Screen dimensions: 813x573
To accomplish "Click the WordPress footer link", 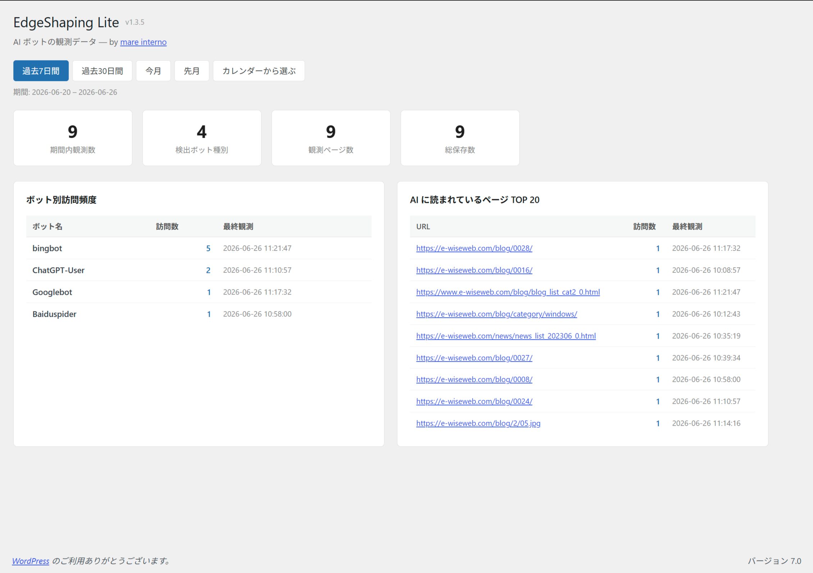I will (31, 561).
